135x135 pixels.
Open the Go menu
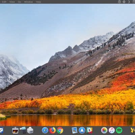point(19,2)
